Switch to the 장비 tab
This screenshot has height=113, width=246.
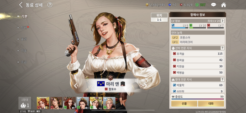click(x=24, y=28)
